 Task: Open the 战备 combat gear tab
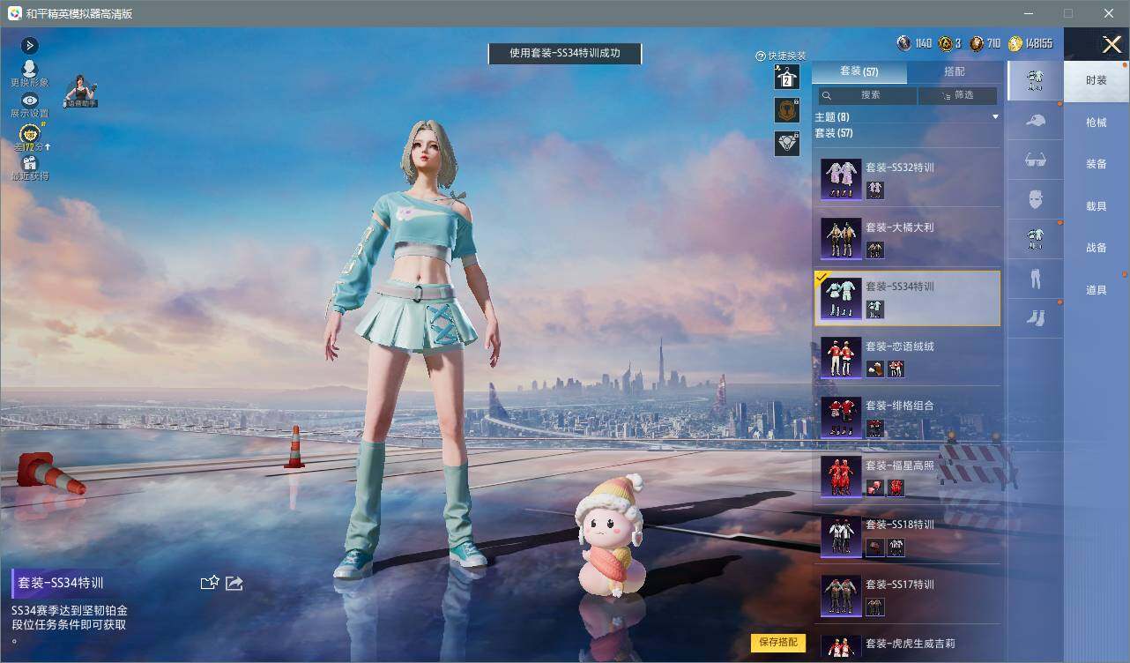[x=1097, y=248]
